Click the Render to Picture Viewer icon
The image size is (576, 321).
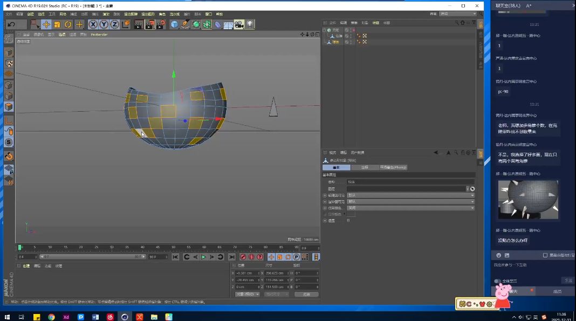pos(149,24)
